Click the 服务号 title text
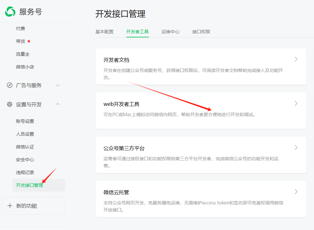This screenshot has width=314, height=230. click(x=31, y=12)
